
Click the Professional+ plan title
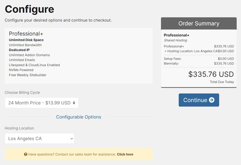(x=26, y=33)
